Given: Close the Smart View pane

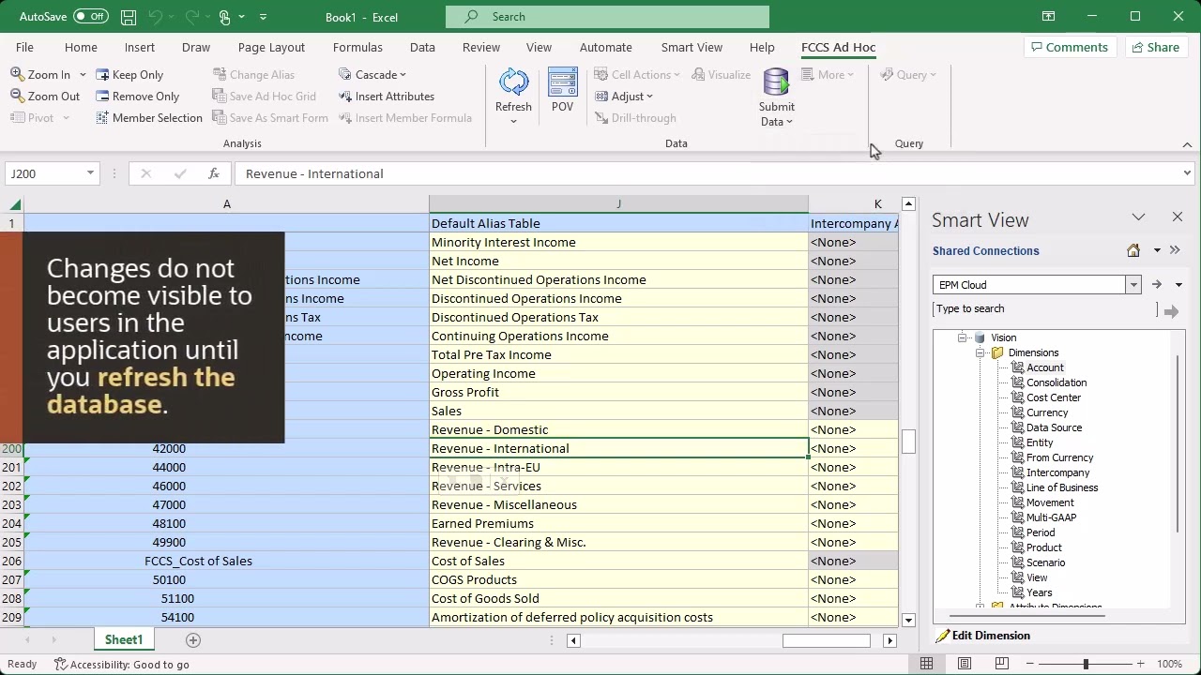Looking at the screenshot, I should point(1178,217).
